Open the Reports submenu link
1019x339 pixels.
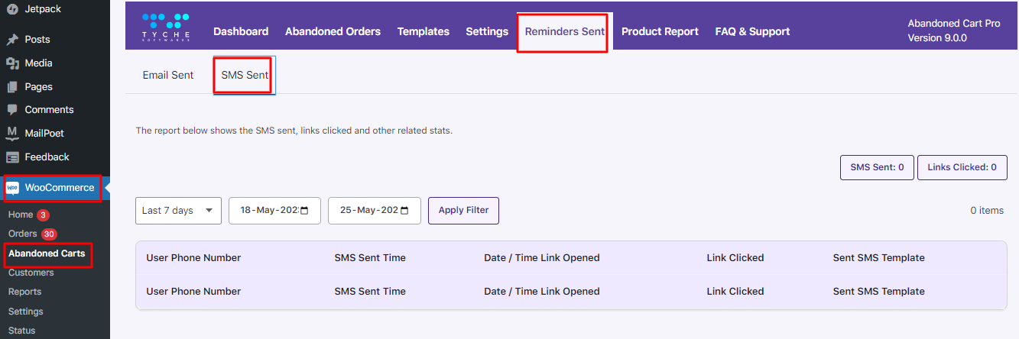click(25, 292)
